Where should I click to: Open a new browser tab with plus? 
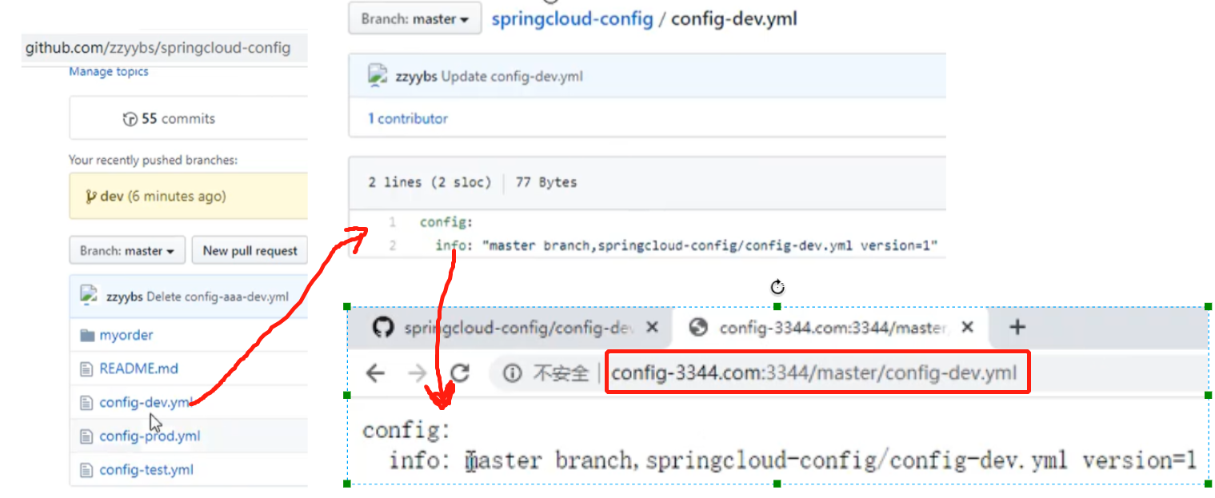click(x=1017, y=326)
